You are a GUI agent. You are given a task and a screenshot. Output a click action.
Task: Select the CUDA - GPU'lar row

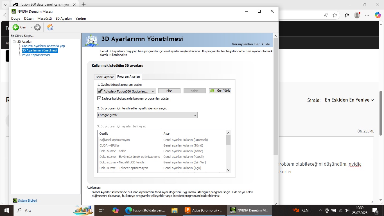coord(162,145)
